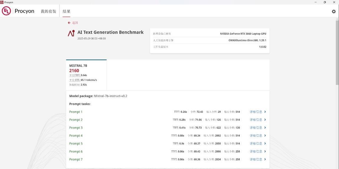339x169 pixels.
Task: Switch to the 结果 tab
Action: click(66, 11)
